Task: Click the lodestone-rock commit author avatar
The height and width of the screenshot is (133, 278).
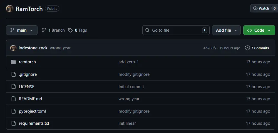Action: (x=13, y=48)
